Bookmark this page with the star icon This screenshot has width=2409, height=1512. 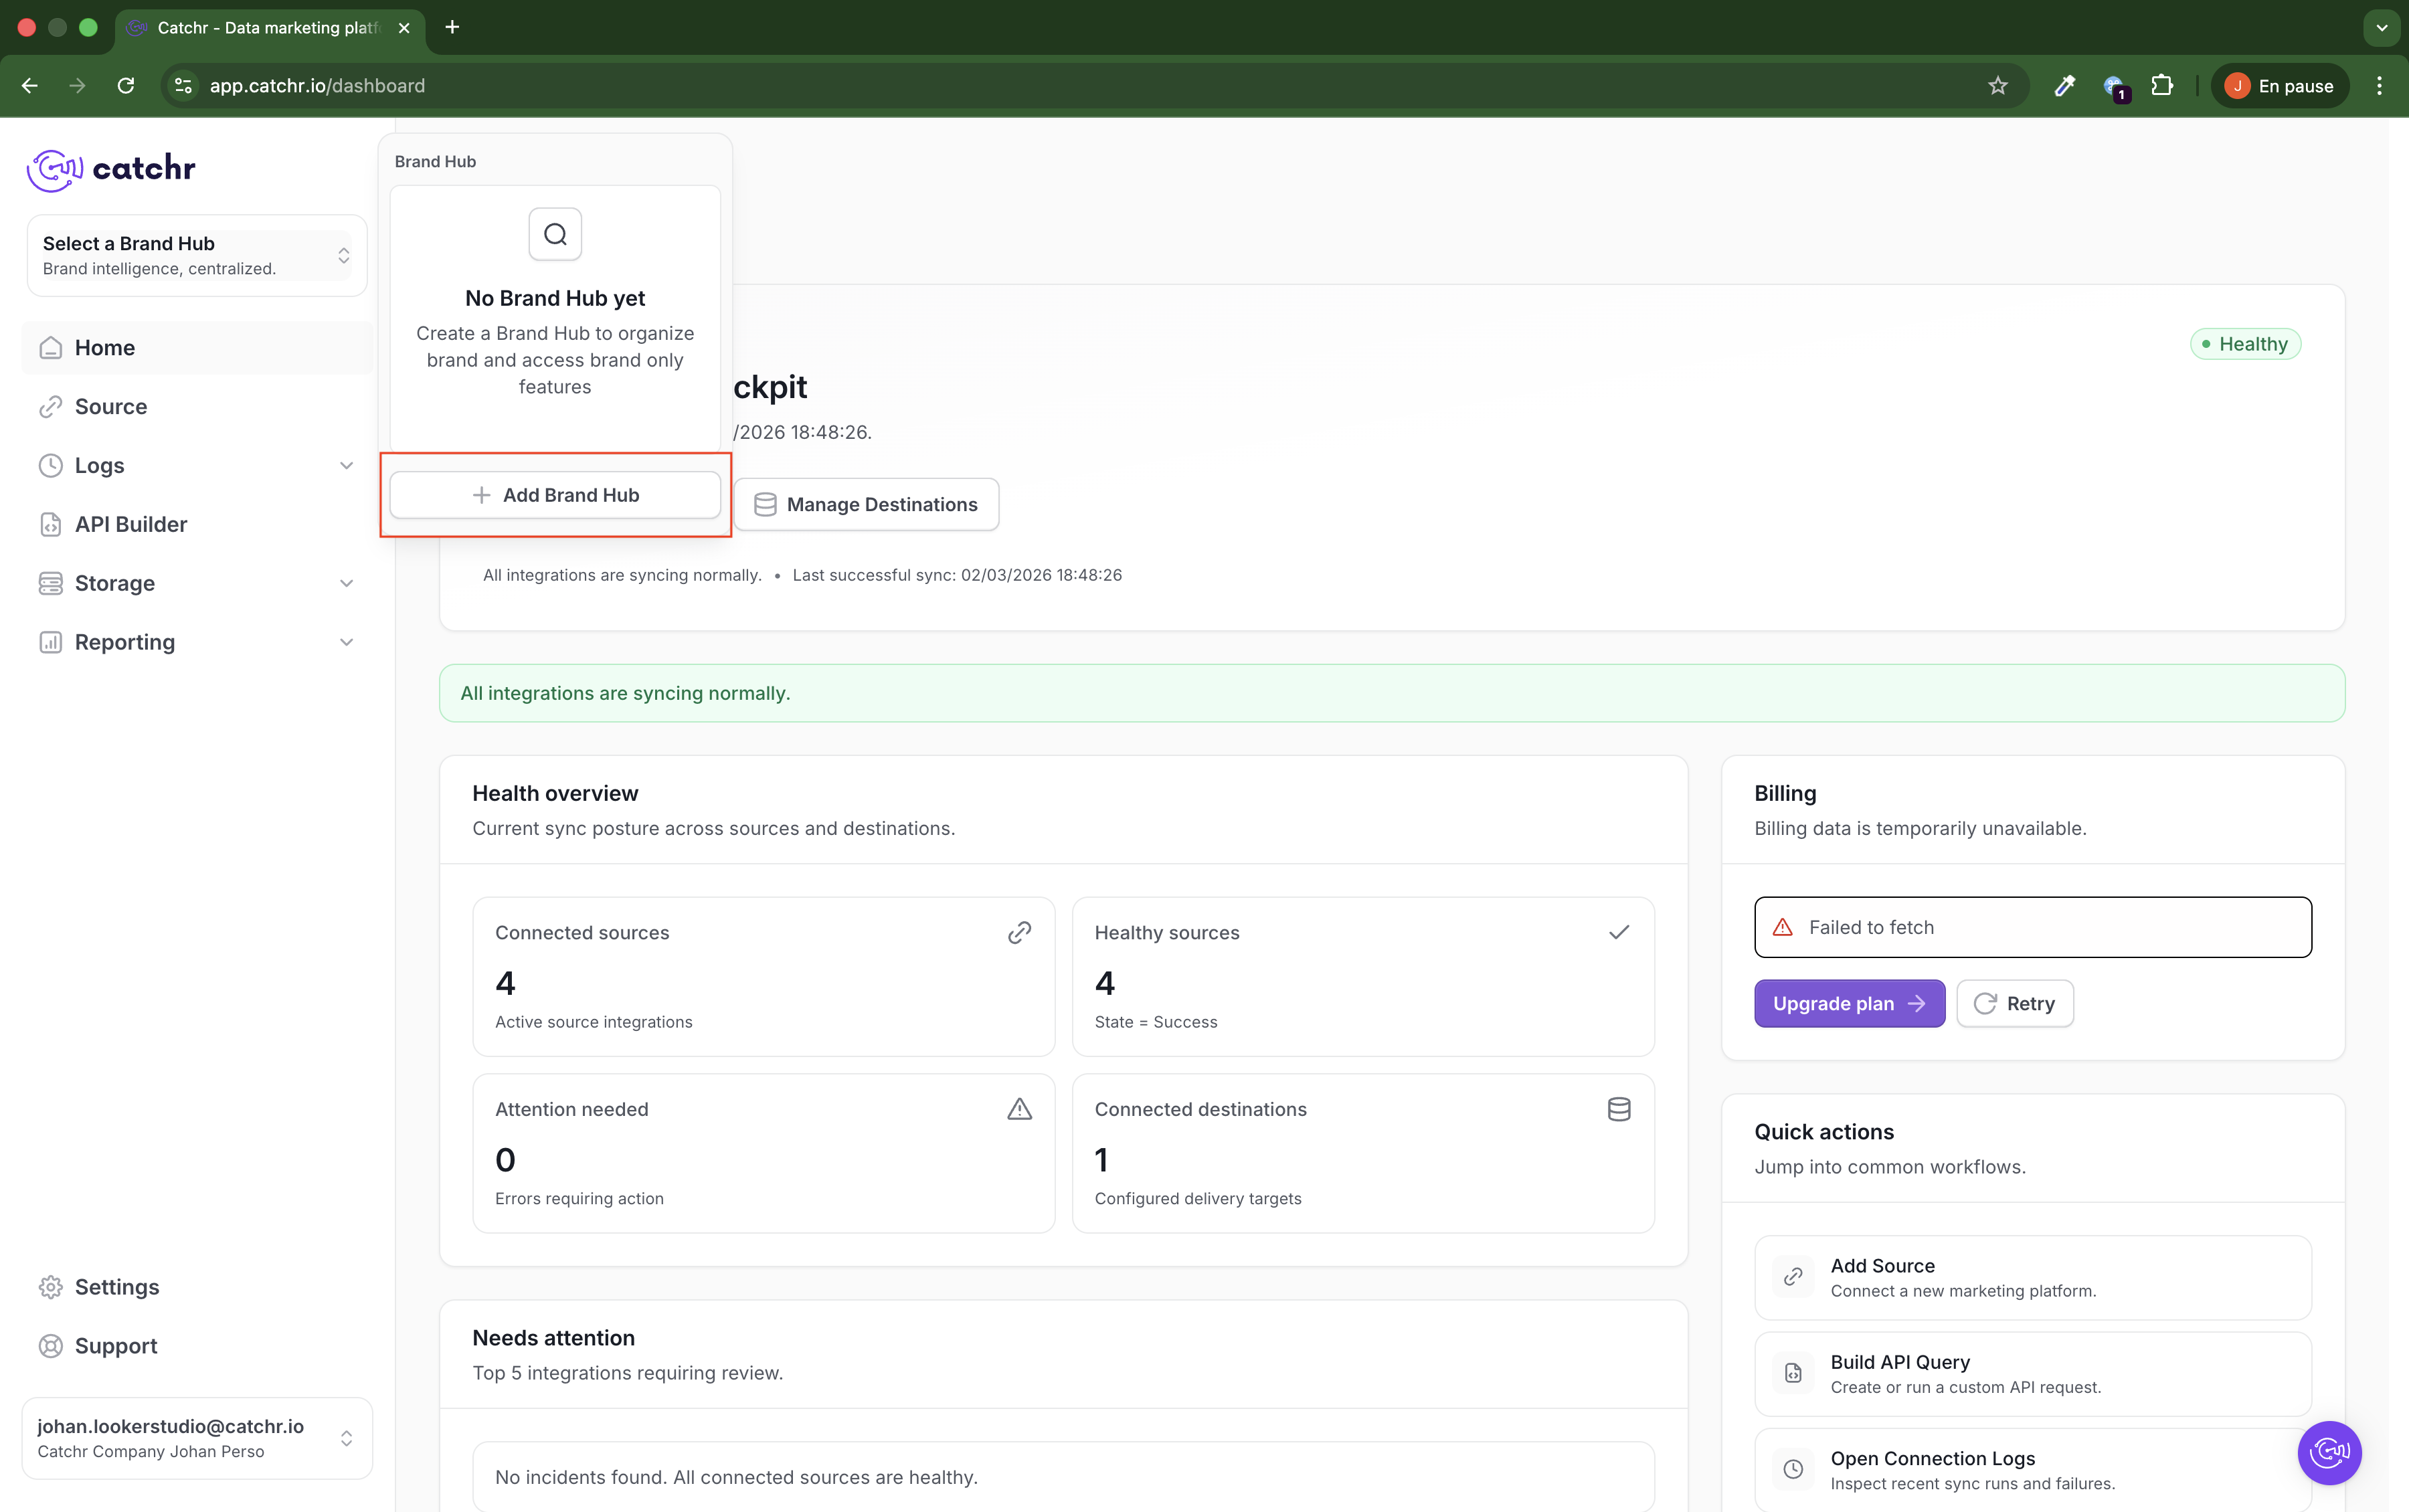[1997, 86]
